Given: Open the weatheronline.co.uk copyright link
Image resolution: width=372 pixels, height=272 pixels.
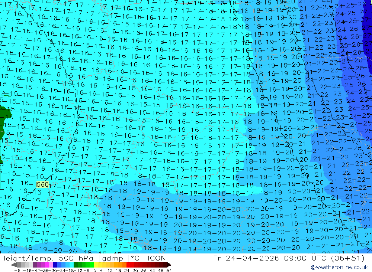Looking at the screenshot, I should (339, 267).
